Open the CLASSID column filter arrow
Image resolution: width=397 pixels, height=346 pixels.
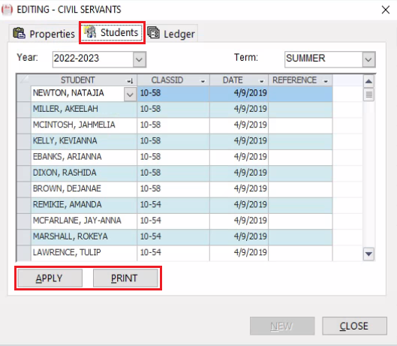coord(203,81)
